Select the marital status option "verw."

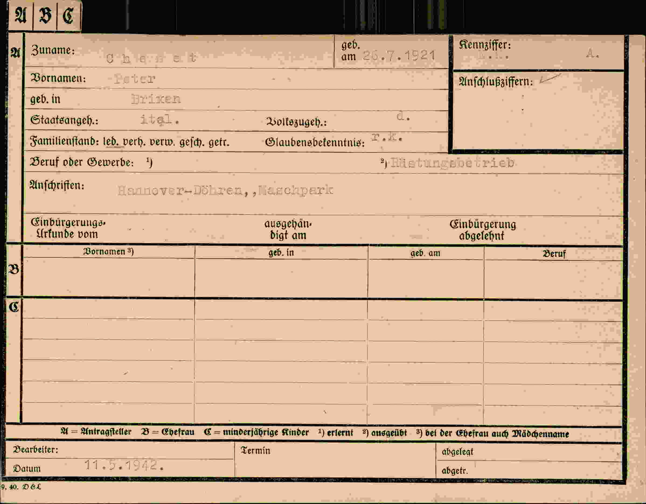162,142
